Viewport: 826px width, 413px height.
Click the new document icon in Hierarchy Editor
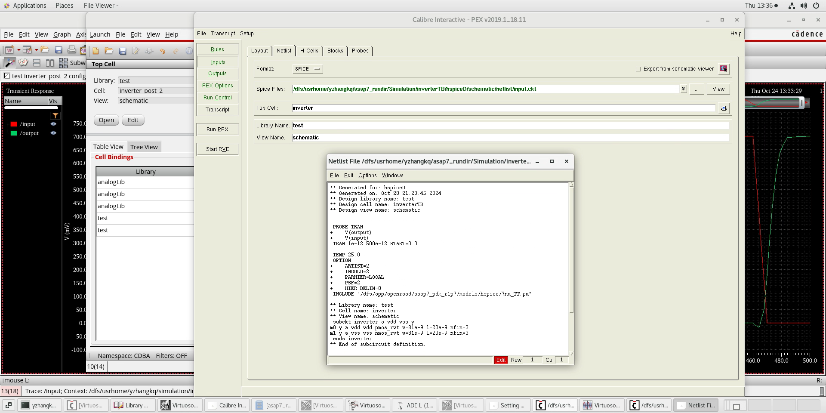point(96,51)
